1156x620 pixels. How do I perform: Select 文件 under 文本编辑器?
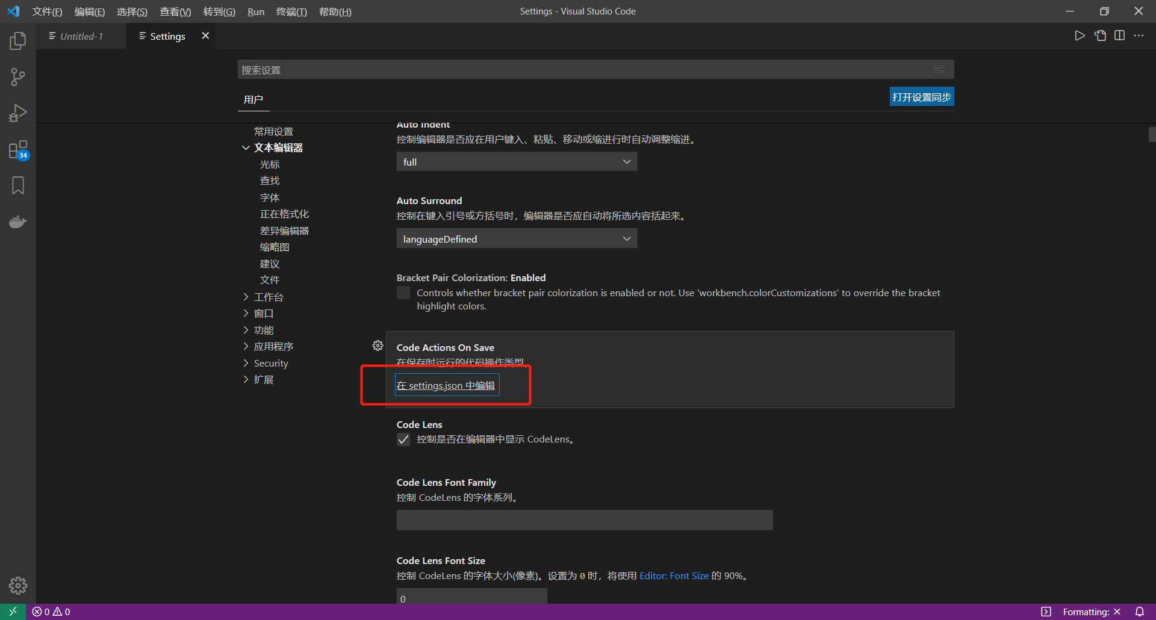[270, 280]
